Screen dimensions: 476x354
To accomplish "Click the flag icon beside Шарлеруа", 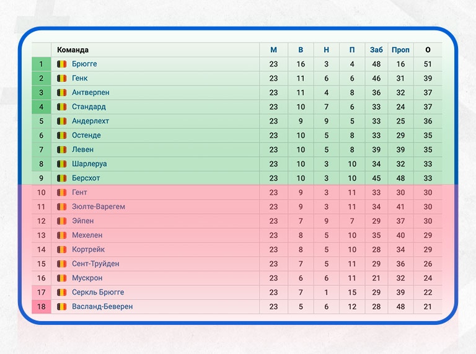I will (62, 164).
